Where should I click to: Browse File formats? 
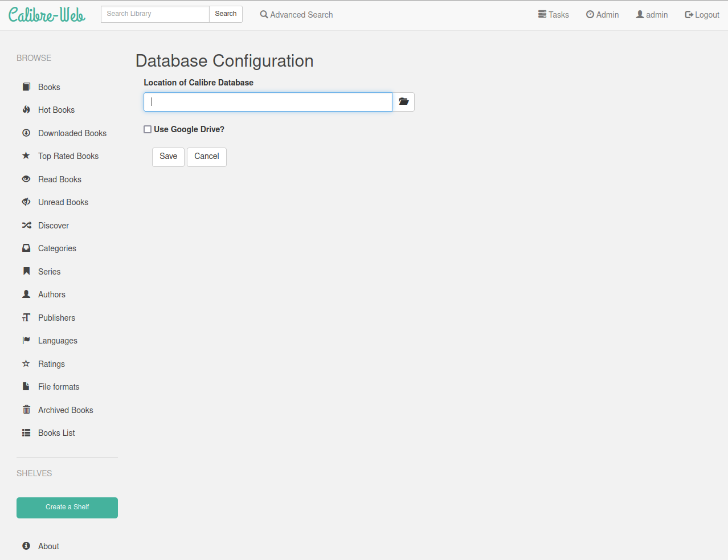(x=59, y=387)
